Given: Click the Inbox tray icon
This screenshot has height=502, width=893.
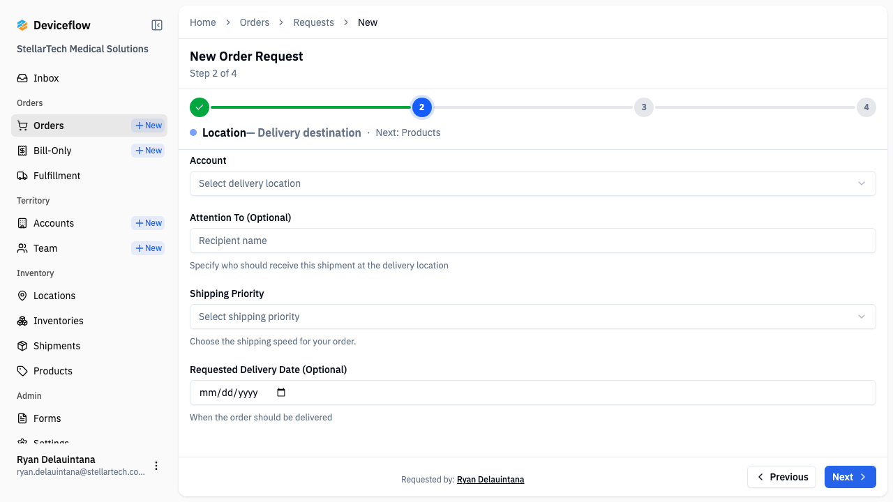Looking at the screenshot, I should click(x=22, y=78).
